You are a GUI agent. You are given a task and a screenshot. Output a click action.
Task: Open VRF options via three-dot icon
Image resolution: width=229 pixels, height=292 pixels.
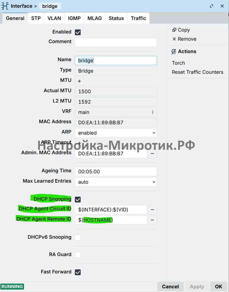pyautogui.click(x=153, y=112)
